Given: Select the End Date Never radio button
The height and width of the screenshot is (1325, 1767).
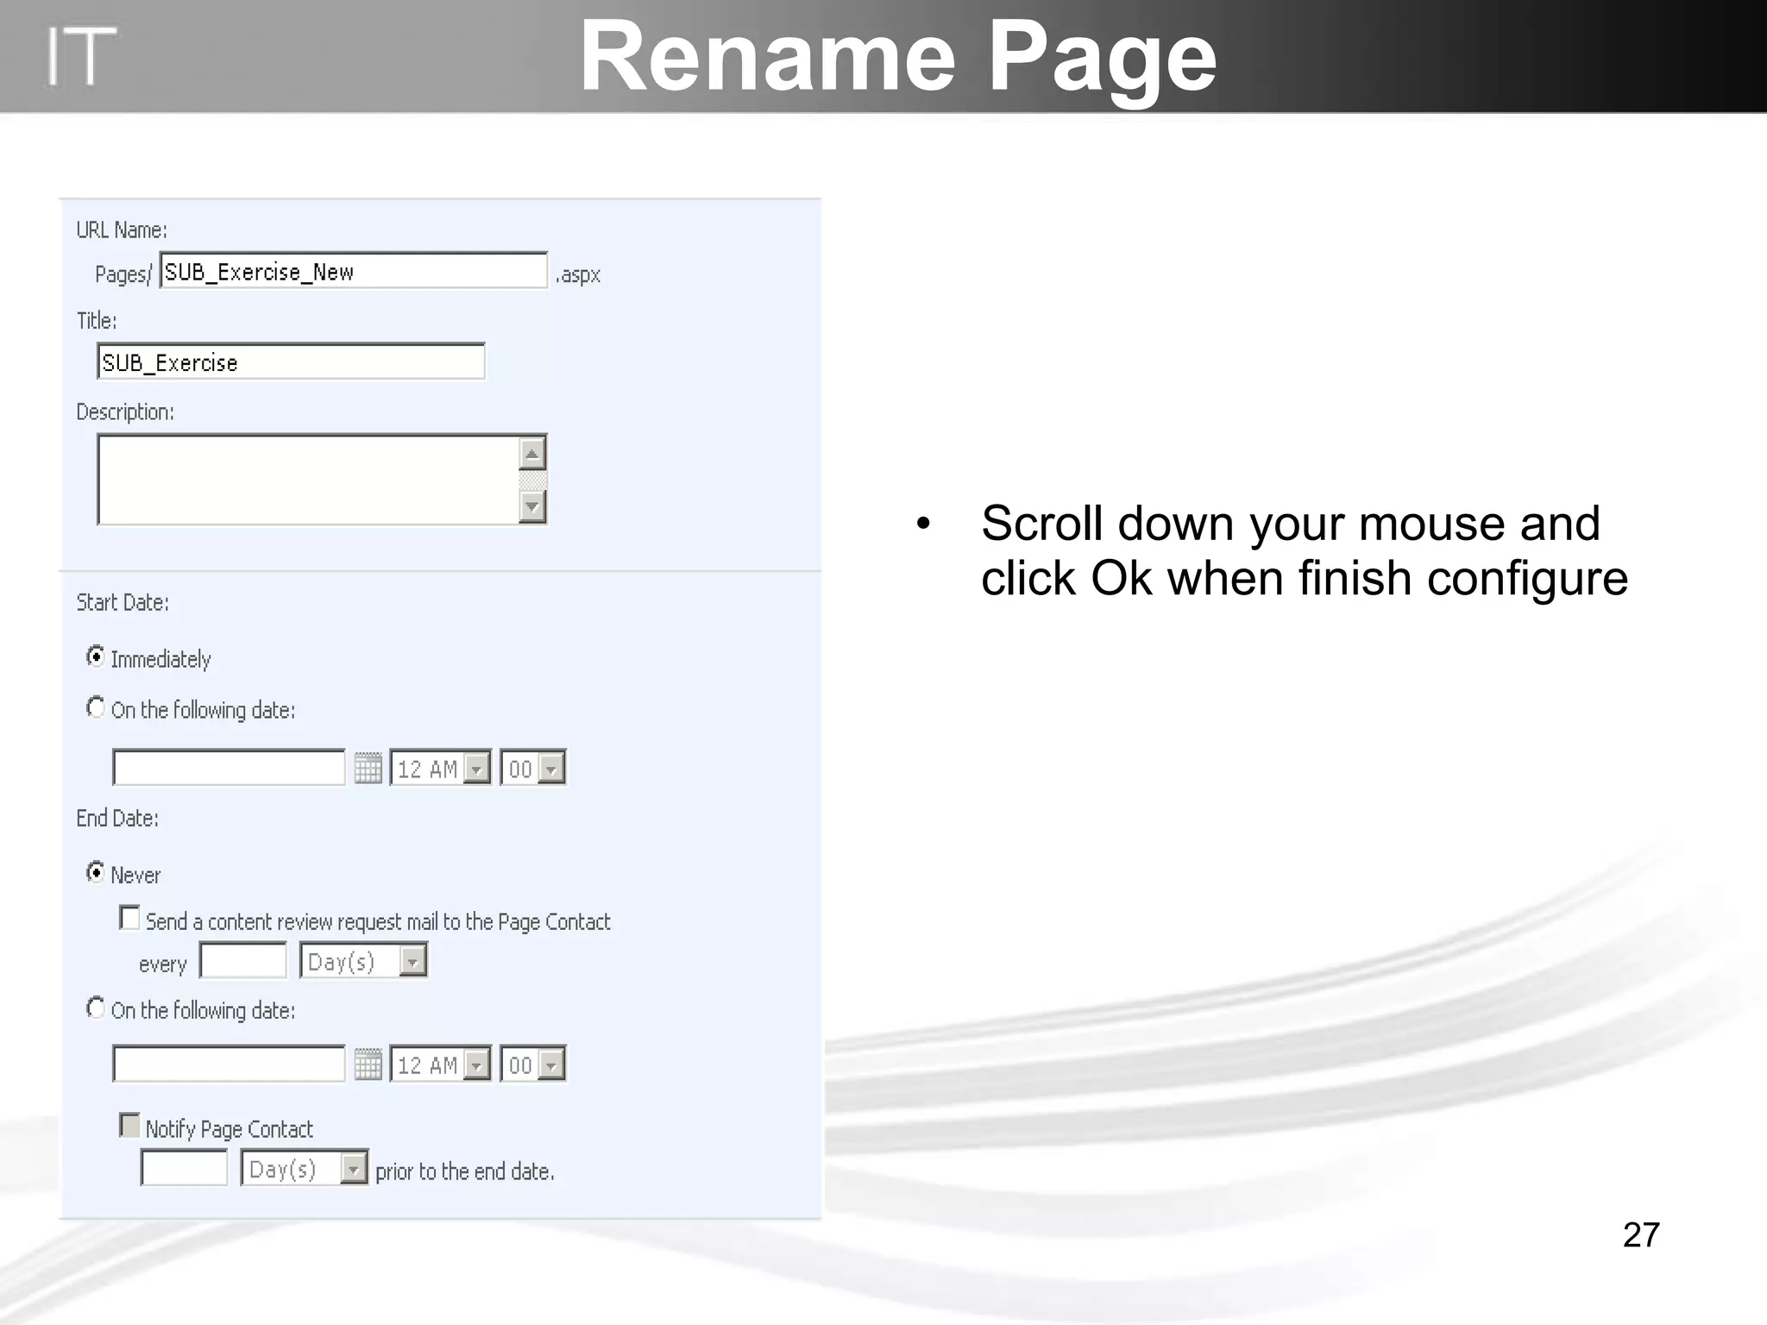Looking at the screenshot, I should [x=96, y=872].
